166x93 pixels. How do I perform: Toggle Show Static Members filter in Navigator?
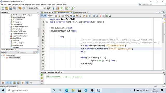pos(11,83)
